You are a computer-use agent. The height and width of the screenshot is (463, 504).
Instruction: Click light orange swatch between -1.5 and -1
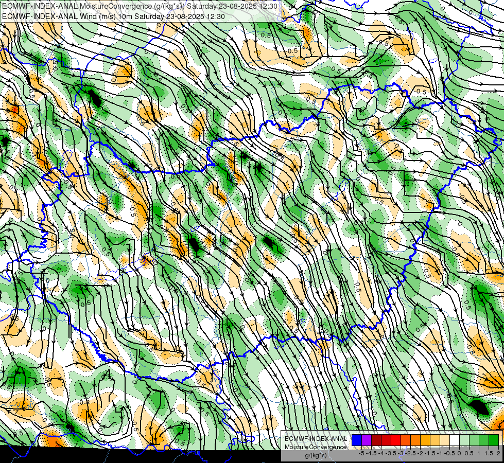[x=435, y=440]
